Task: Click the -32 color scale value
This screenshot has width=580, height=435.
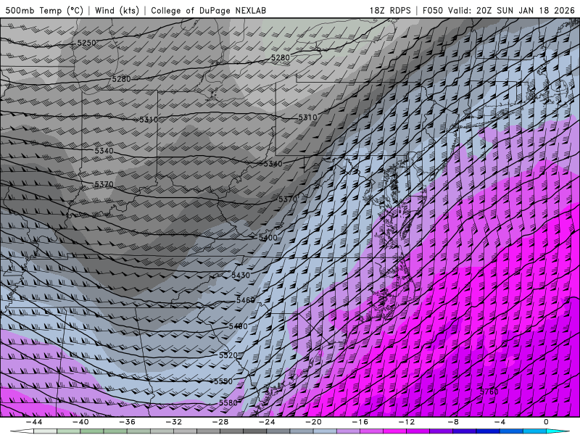Action: click(173, 422)
